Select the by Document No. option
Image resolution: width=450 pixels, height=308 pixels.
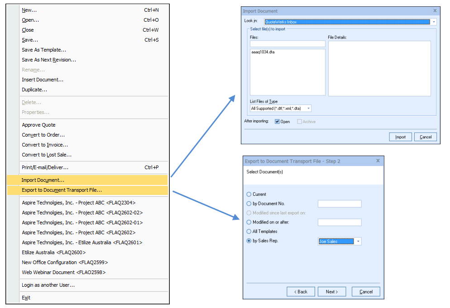coord(249,204)
